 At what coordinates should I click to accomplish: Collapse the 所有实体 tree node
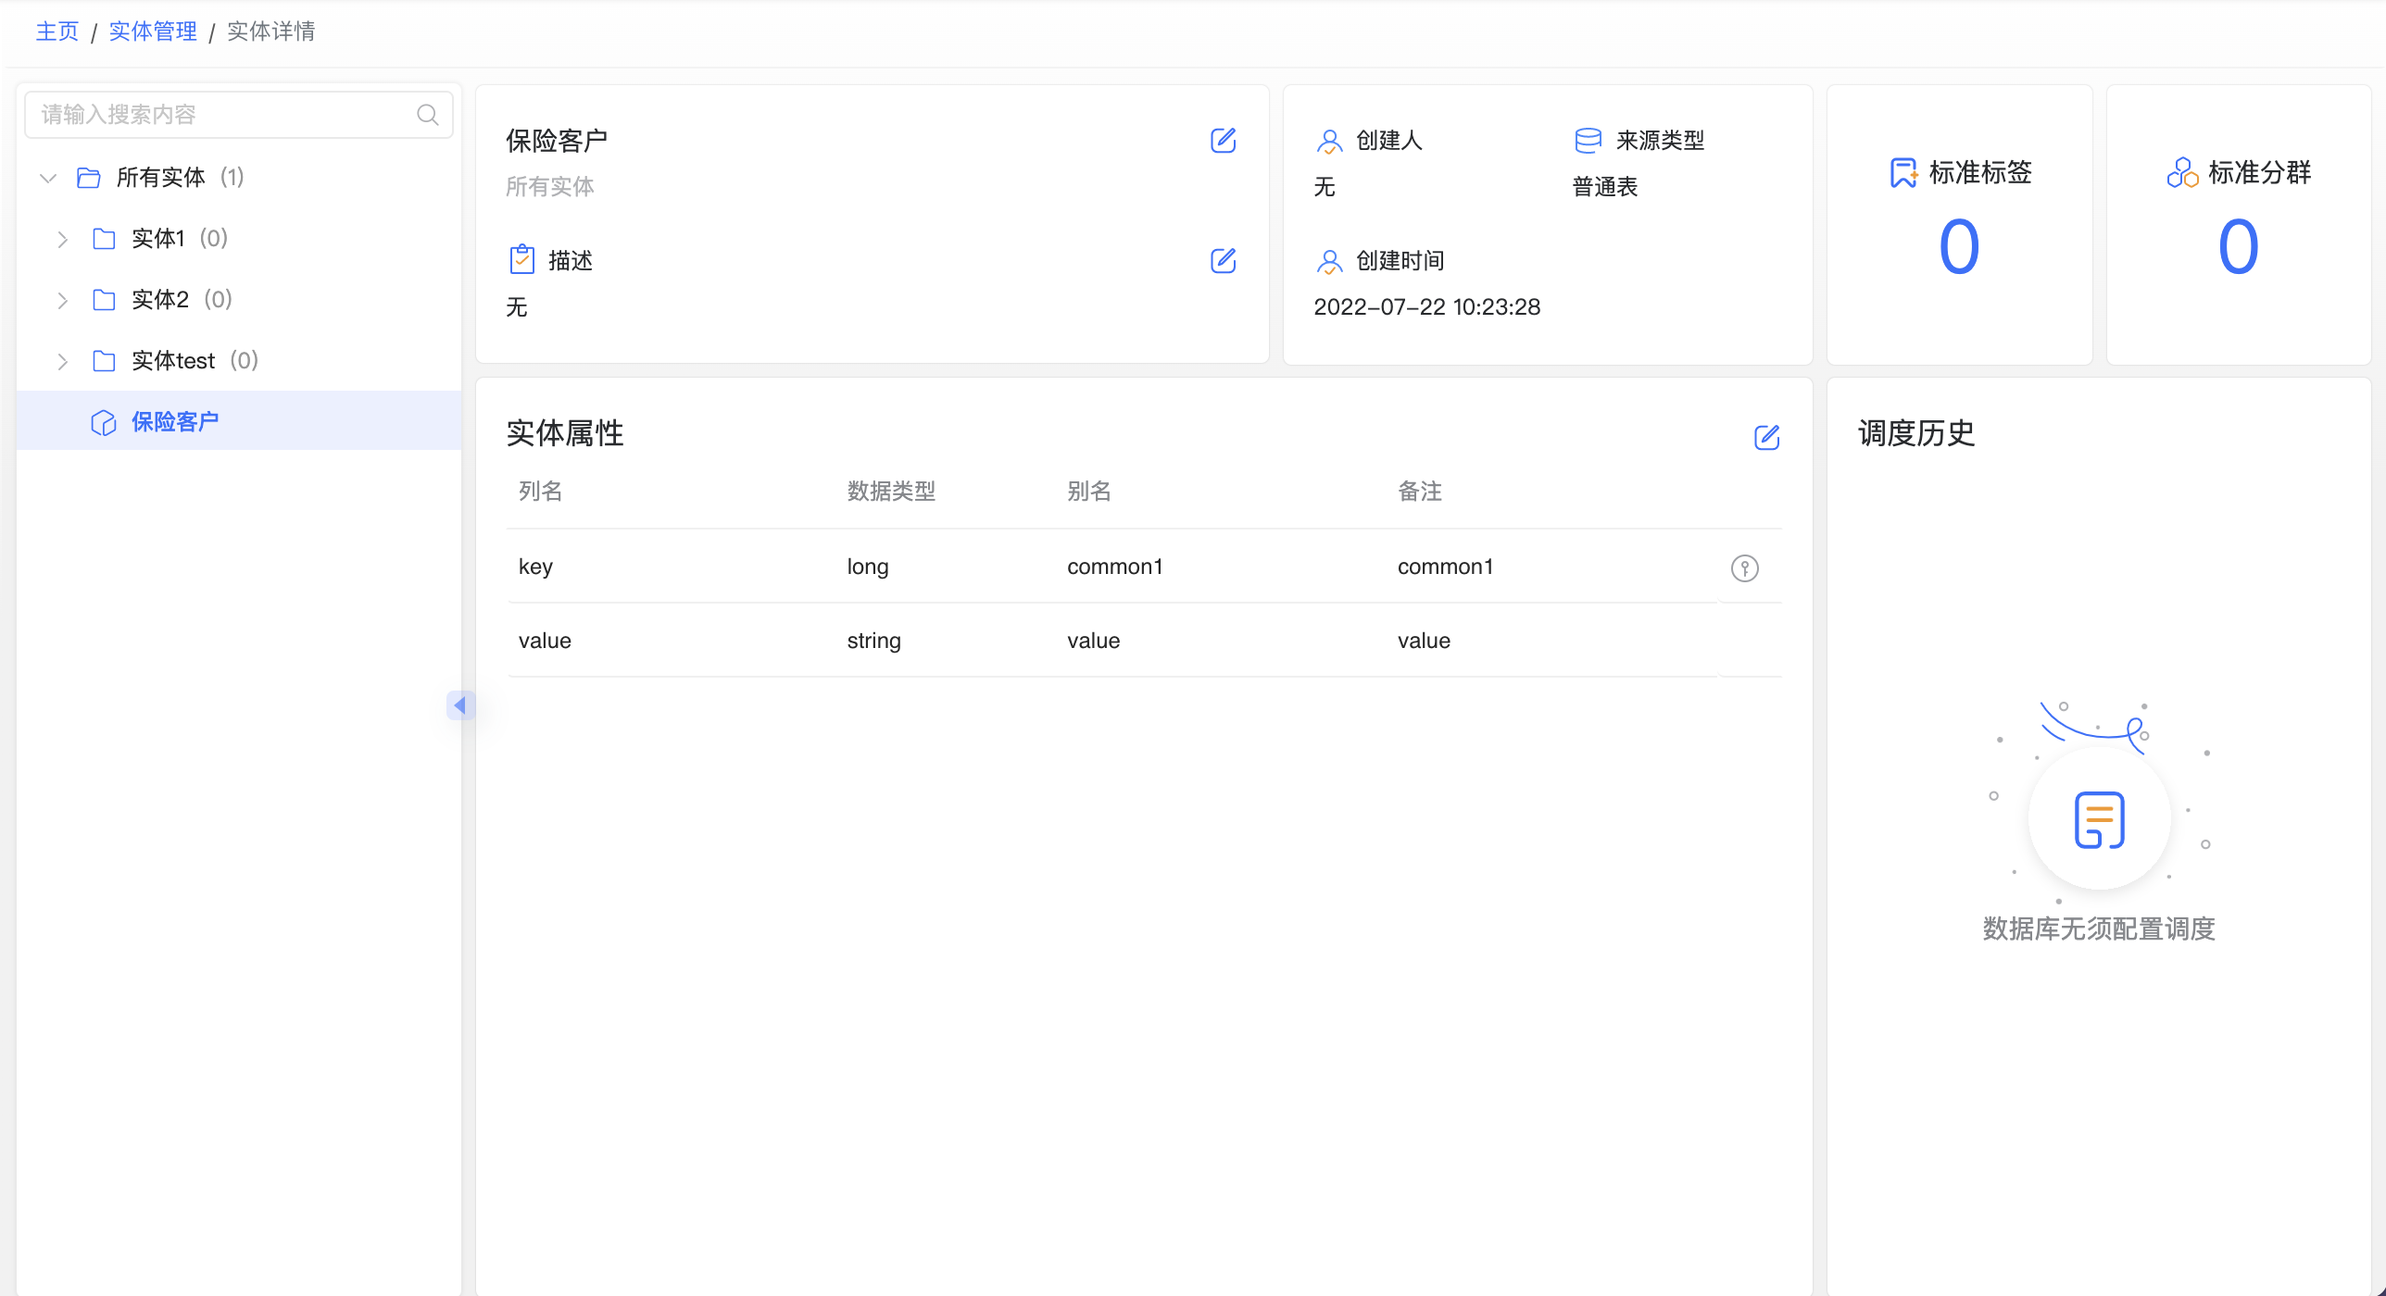[49, 178]
